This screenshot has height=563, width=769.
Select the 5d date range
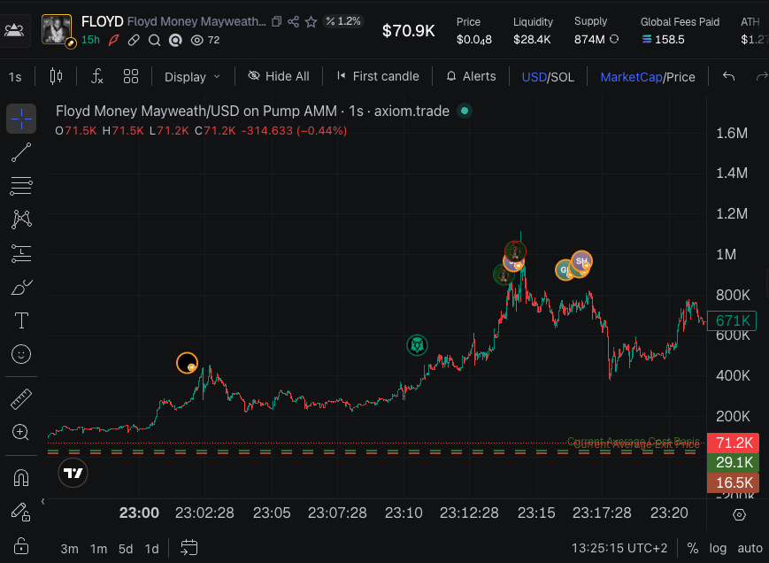126,549
